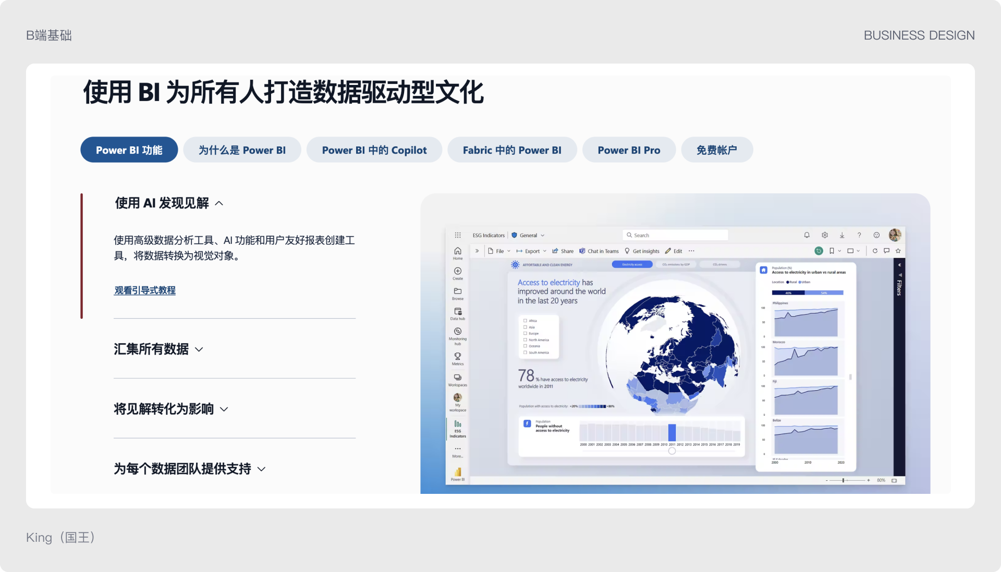
Task: Check the Africa checkbox
Action: click(x=526, y=321)
